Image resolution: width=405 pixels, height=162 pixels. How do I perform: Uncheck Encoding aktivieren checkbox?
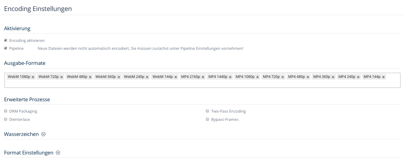click(x=6, y=40)
